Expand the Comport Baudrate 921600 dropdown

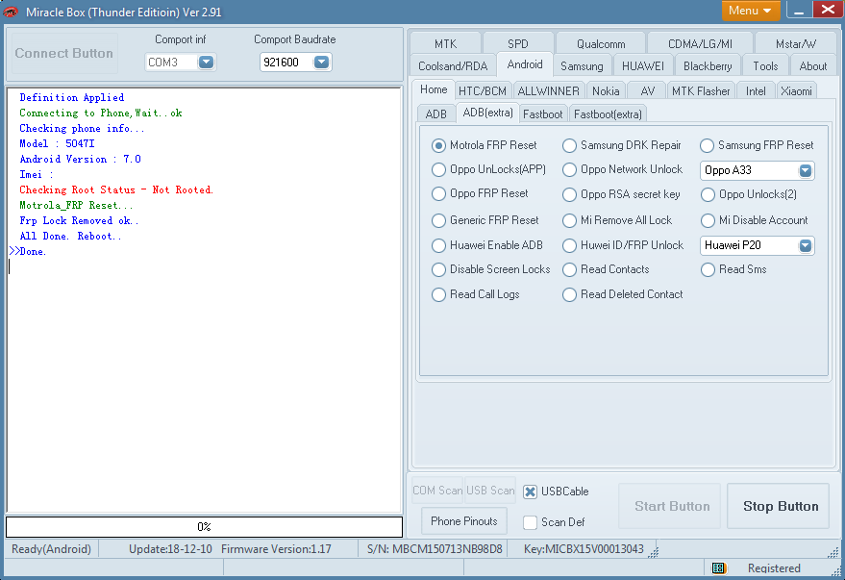pos(321,63)
